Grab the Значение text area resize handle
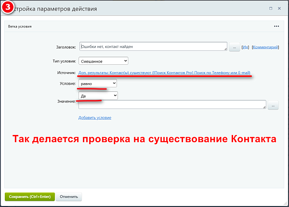Image resolution: width=289 pixels, height=207 pixels. (x=264, y=107)
